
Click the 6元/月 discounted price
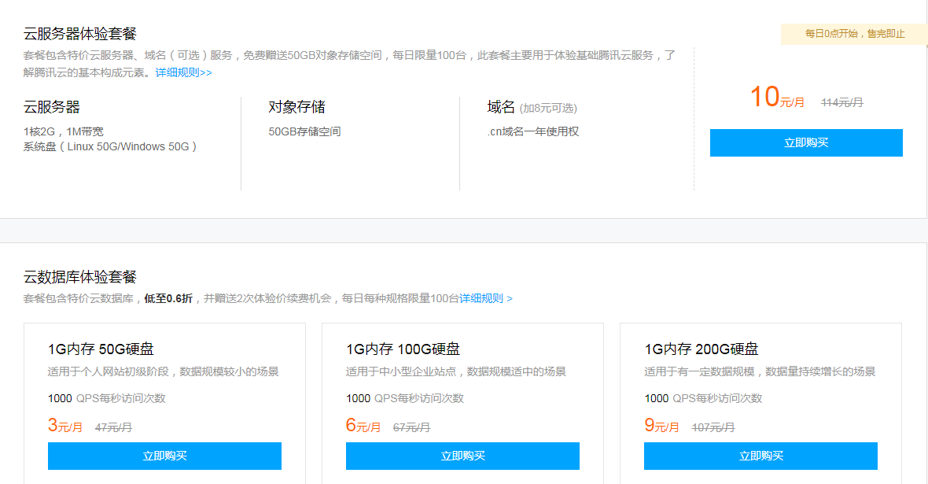363,427
